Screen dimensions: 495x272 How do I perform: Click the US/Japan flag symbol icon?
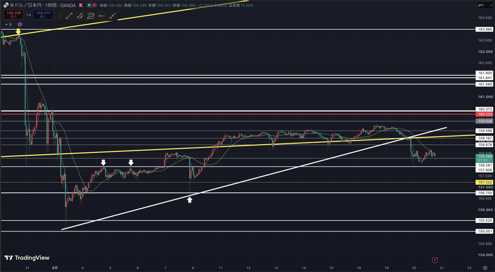pos(6,5)
